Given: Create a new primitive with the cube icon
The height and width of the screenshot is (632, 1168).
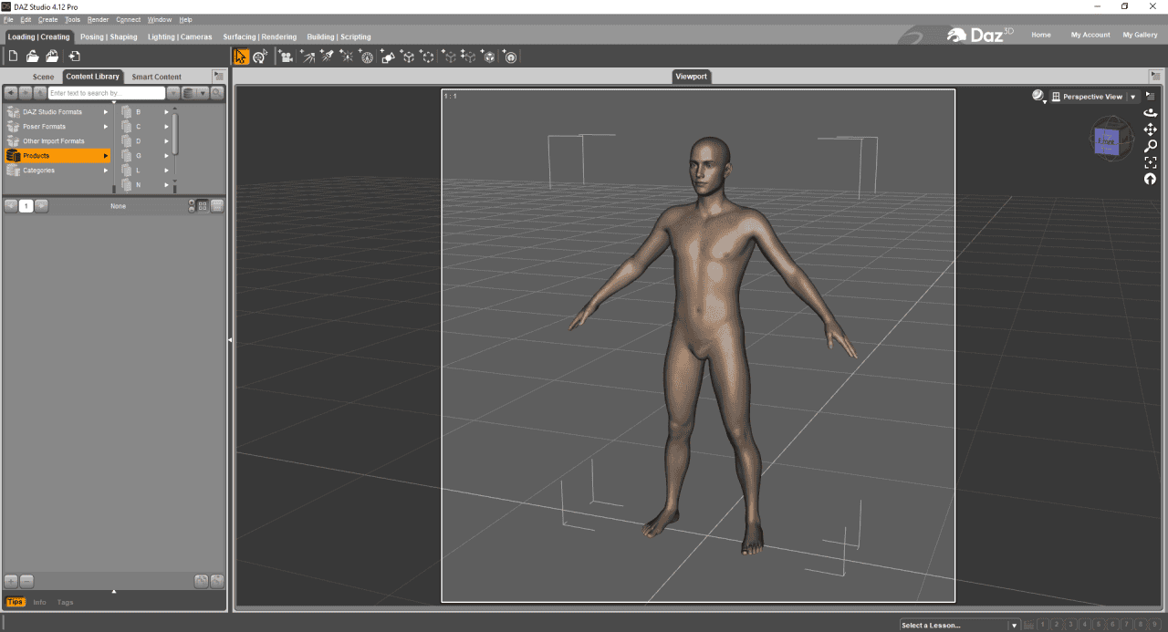Looking at the screenshot, I should (x=489, y=56).
